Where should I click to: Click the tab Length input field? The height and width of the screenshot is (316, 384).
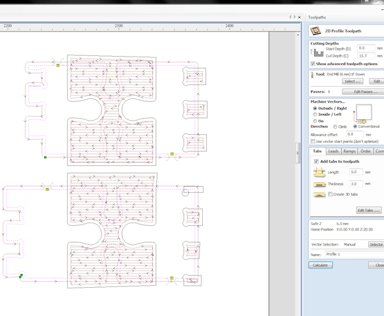356,172
